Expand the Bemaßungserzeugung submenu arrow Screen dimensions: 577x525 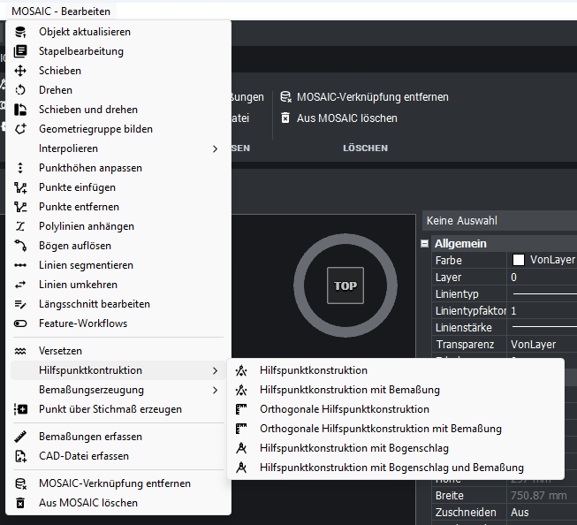[215, 390]
